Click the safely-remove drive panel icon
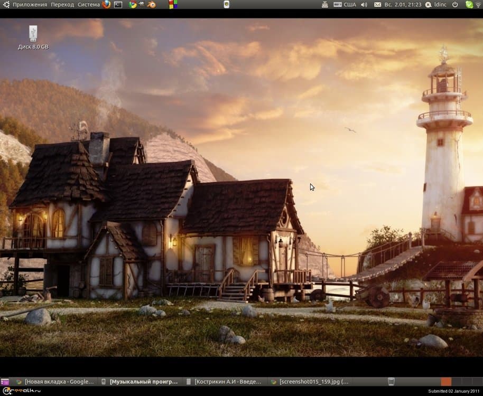The width and height of the screenshot is (483, 396). point(324,5)
